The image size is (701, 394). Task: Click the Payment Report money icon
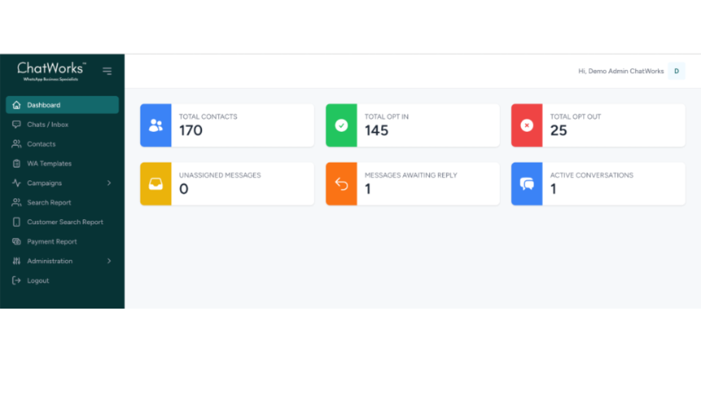(x=16, y=242)
